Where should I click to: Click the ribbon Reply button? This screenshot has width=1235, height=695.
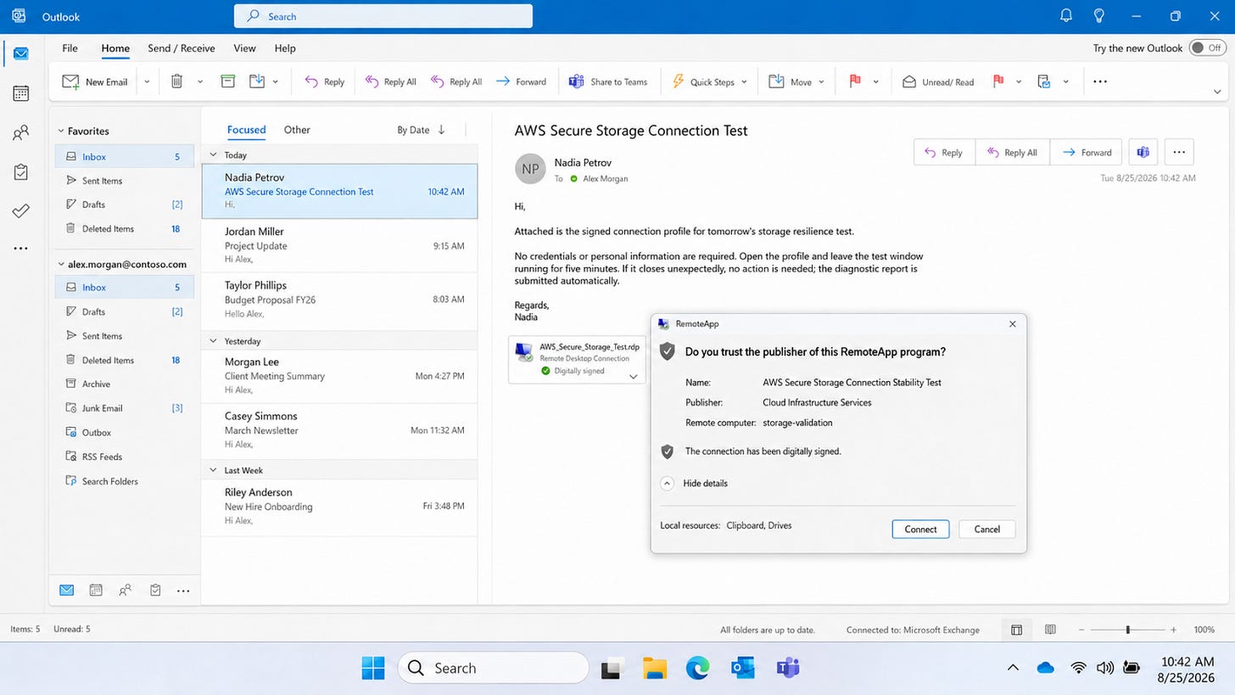pyautogui.click(x=324, y=81)
